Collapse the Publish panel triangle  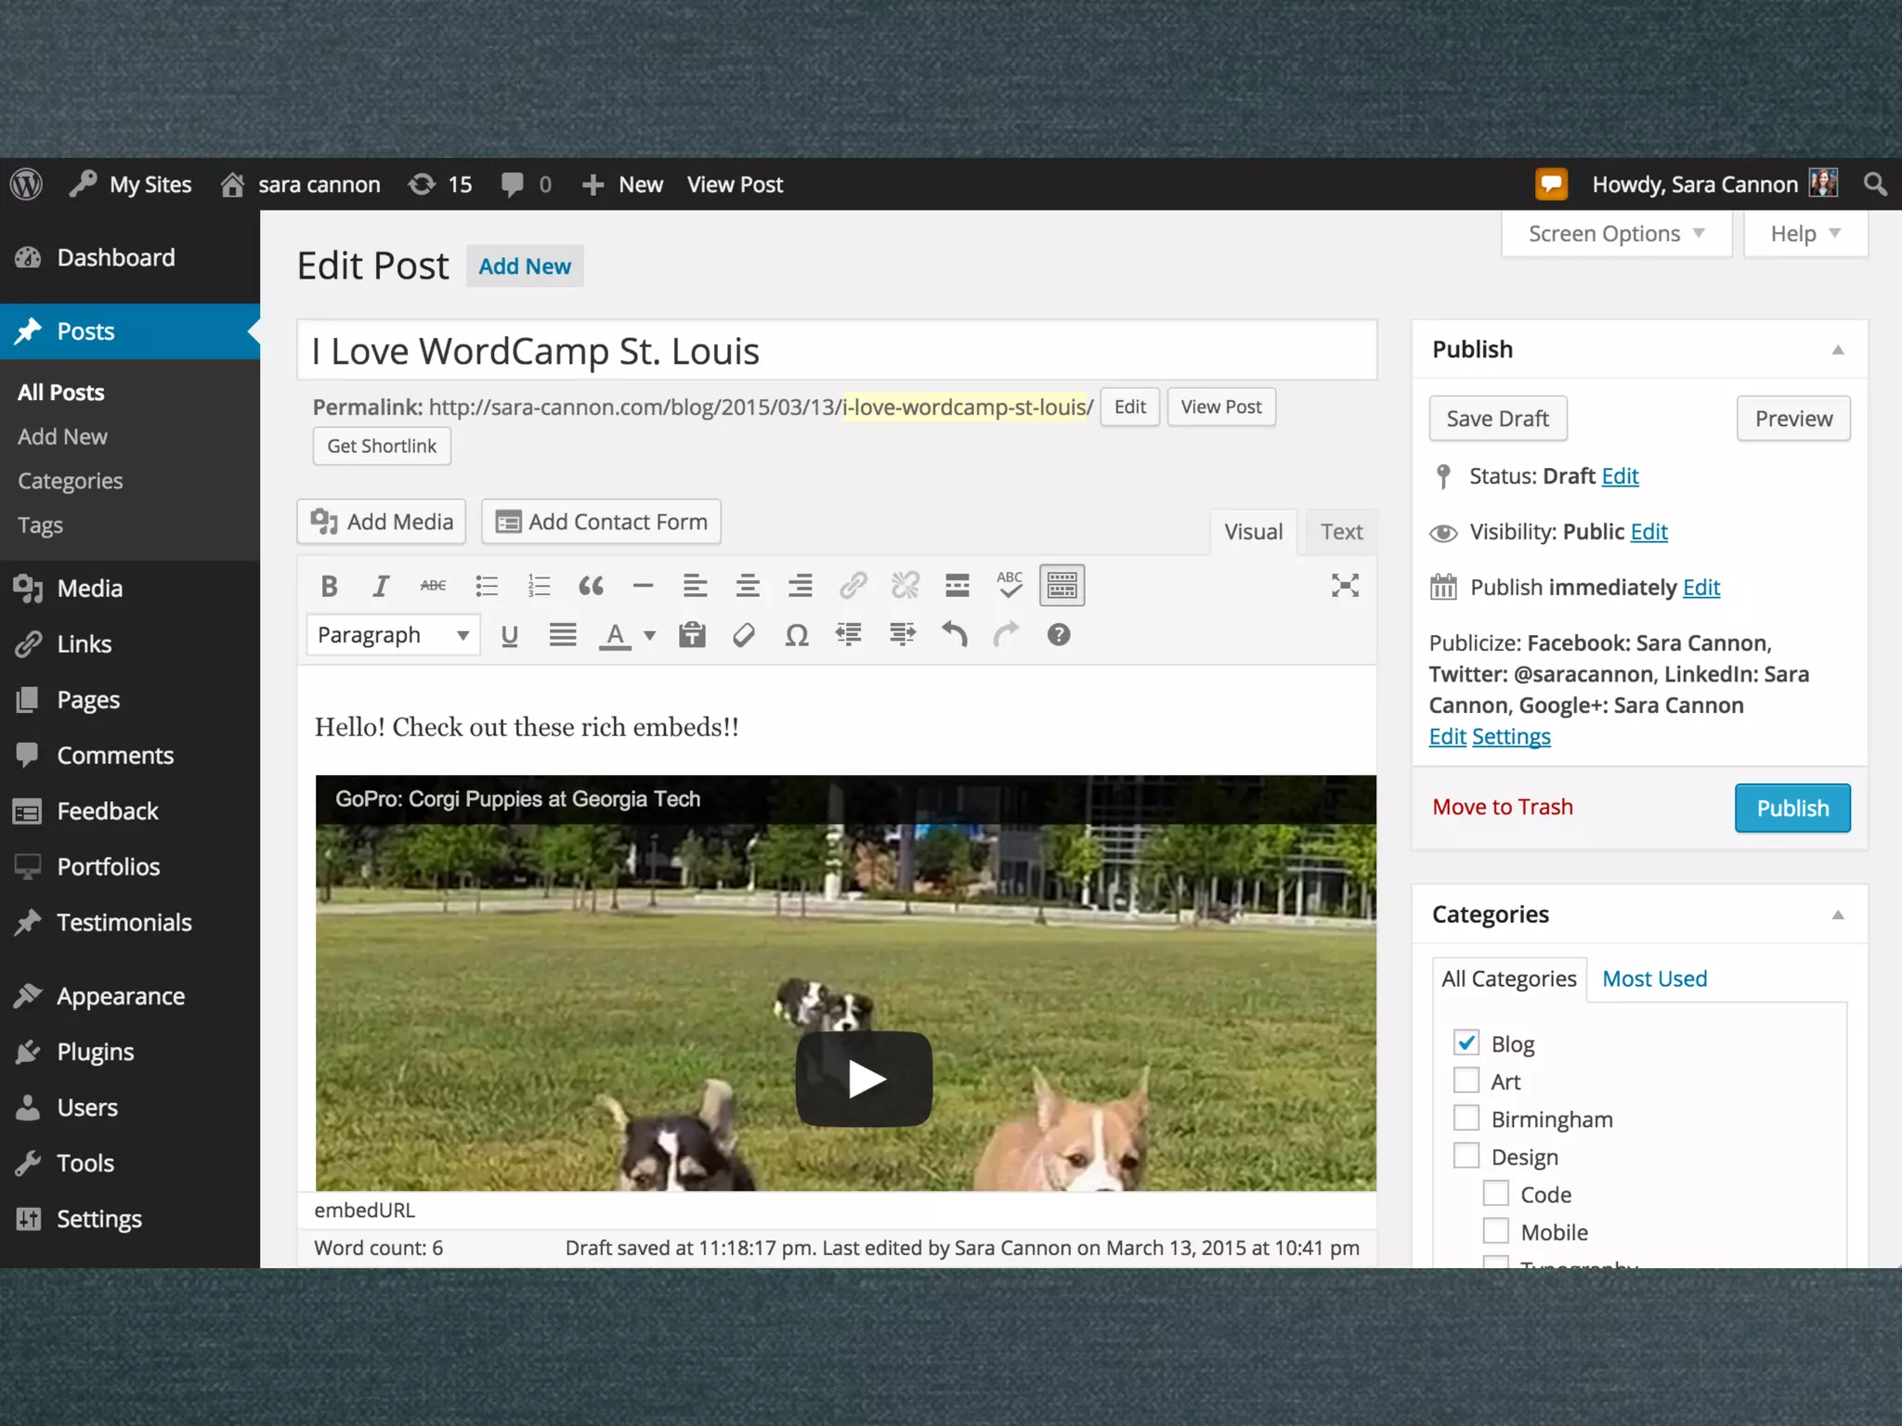pyautogui.click(x=1837, y=350)
